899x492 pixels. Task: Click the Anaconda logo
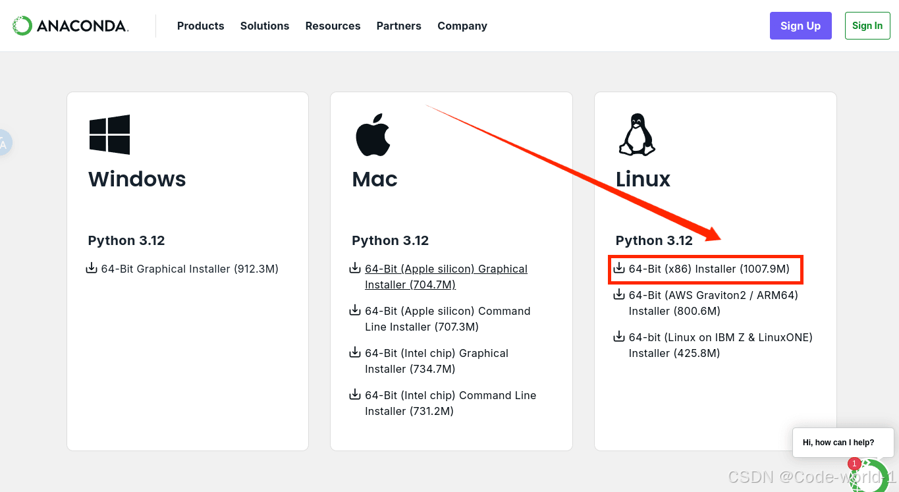click(x=70, y=26)
